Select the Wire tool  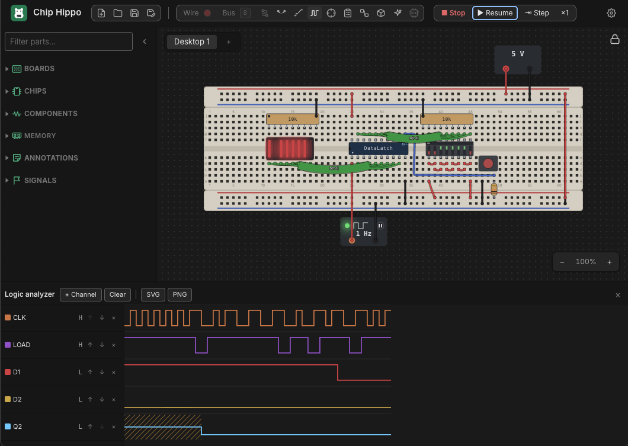191,13
